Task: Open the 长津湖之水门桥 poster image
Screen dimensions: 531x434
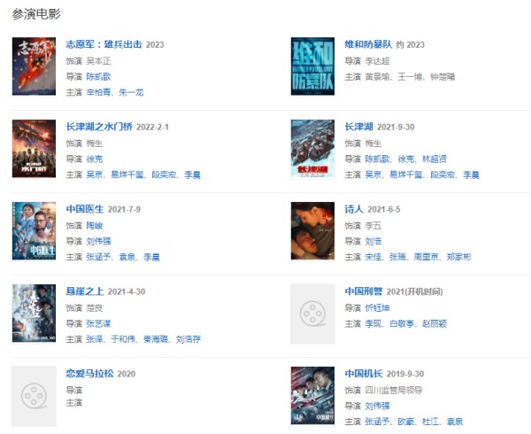Action: tap(34, 149)
